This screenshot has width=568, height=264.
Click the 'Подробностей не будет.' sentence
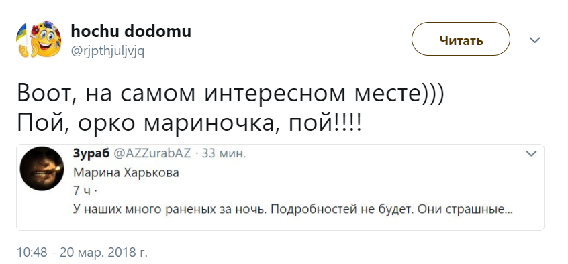coord(342,210)
